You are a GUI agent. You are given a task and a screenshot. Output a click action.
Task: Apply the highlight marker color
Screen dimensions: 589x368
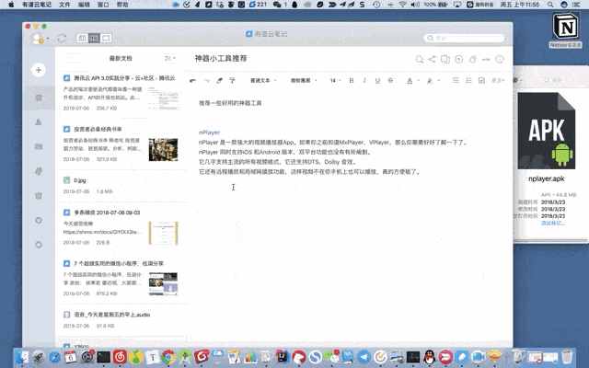[x=430, y=80]
